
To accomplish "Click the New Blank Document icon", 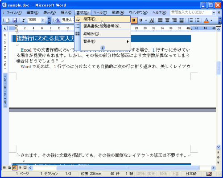I will point(8,20).
